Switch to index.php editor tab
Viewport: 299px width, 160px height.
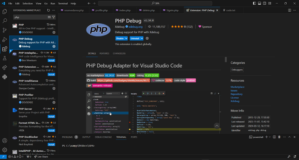tap(125, 10)
